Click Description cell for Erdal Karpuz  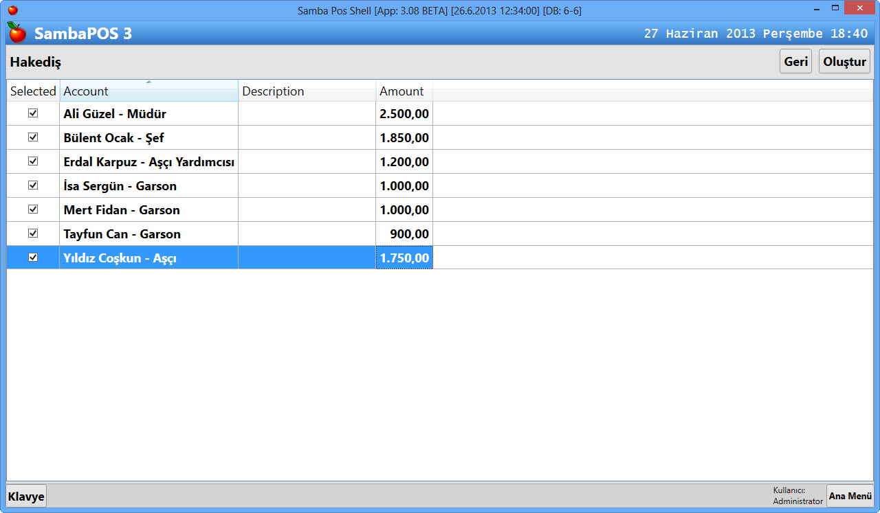307,162
